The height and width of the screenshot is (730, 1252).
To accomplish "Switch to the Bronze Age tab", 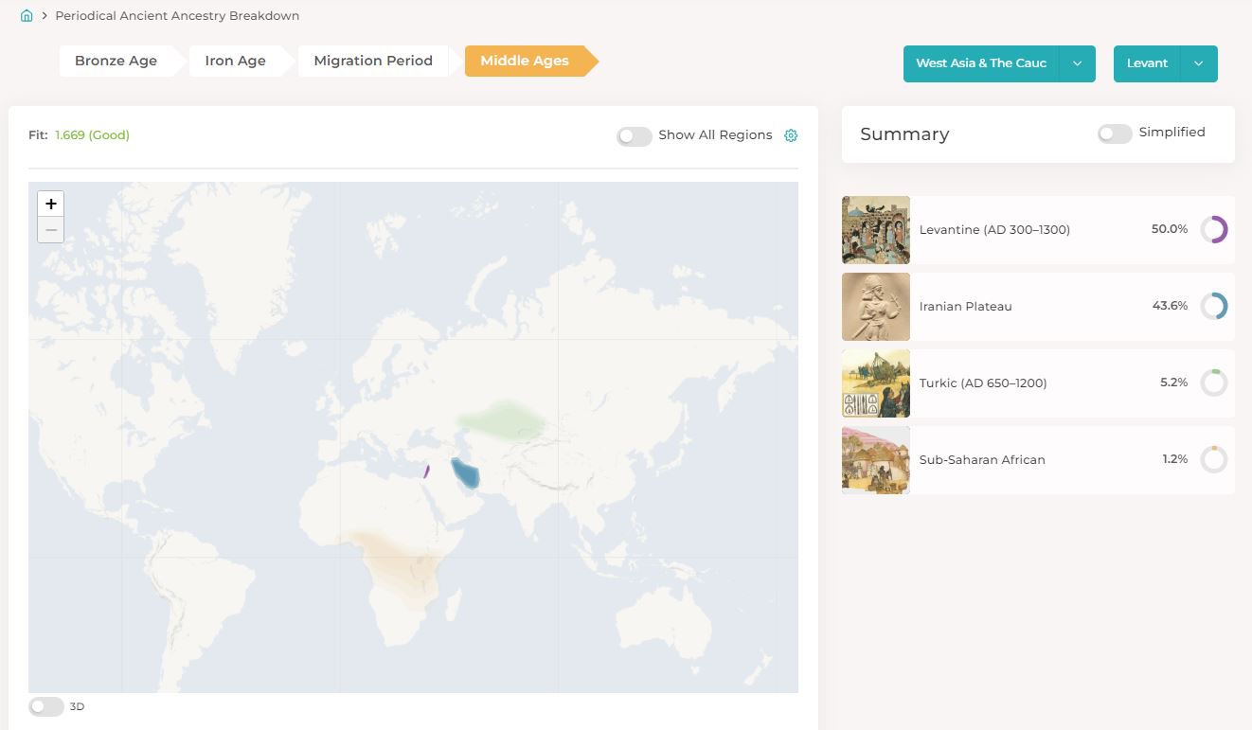I will pos(116,61).
